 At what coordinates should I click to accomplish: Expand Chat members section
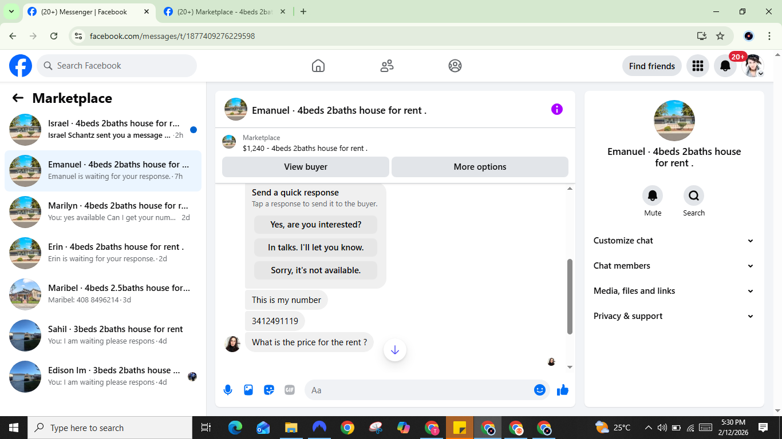click(x=674, y=266)
